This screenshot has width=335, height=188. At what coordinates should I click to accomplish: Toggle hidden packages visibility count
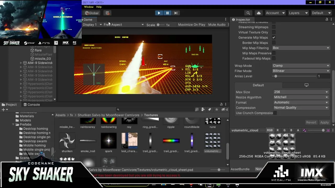[225, 110]
